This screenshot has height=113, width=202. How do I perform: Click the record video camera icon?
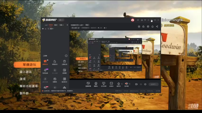point(136,84)
